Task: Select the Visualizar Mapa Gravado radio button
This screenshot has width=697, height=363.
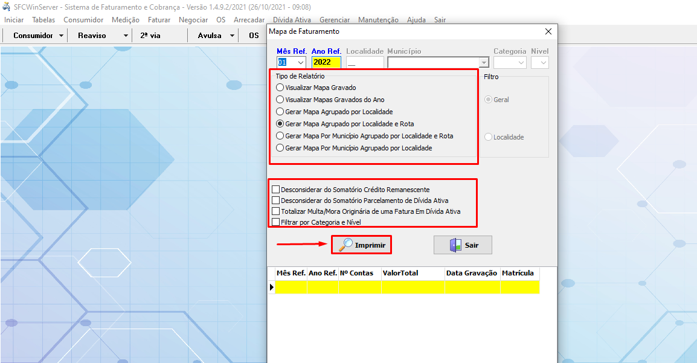Action: coord(280,87)
